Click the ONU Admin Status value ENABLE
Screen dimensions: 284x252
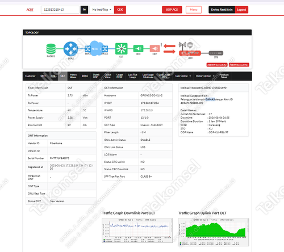coord(145,140)
